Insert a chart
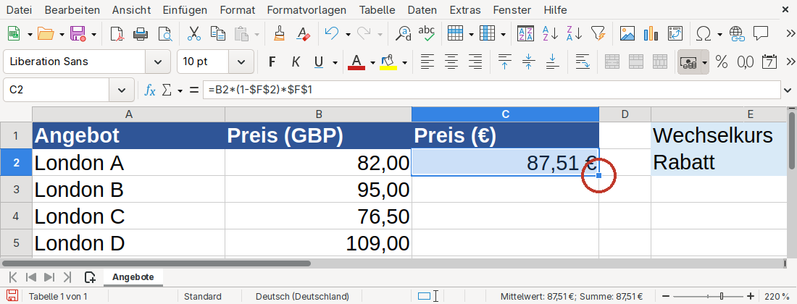The width and height of the screenshot is (797, 304). (x=651, y=34)
